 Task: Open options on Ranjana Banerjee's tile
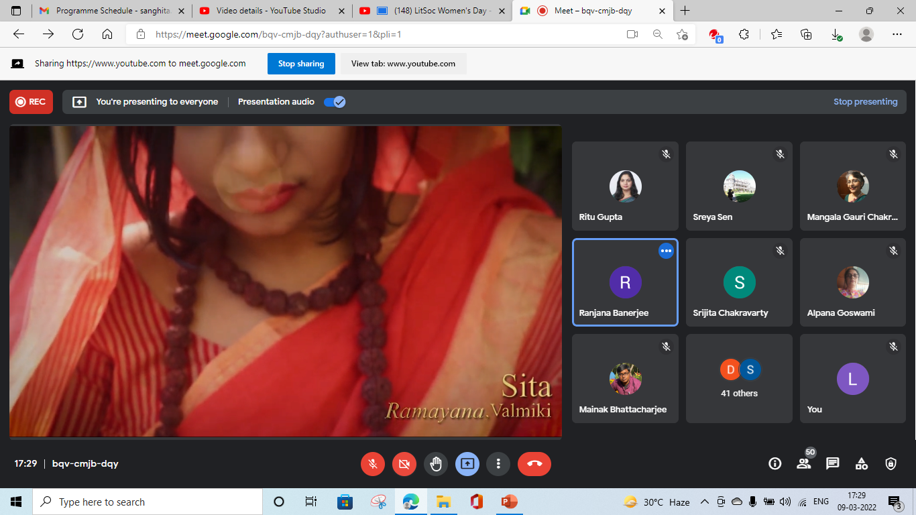[x=666, y=251]
